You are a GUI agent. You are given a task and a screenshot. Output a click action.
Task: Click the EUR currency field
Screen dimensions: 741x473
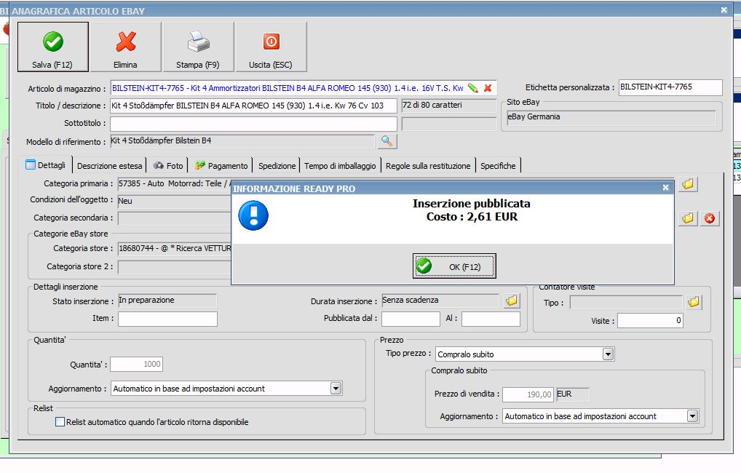[572, 394]
